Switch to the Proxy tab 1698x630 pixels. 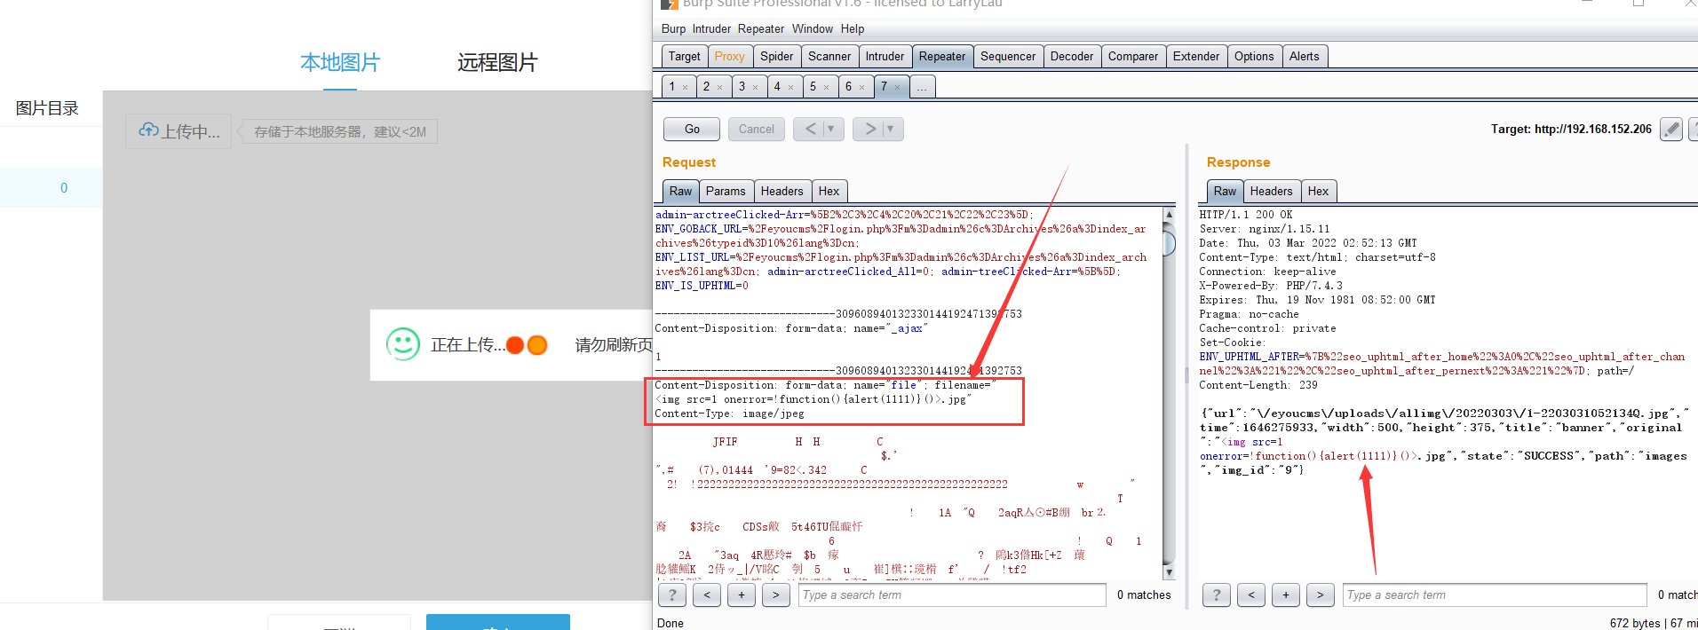pyautogui.click(x=729, y=56)
